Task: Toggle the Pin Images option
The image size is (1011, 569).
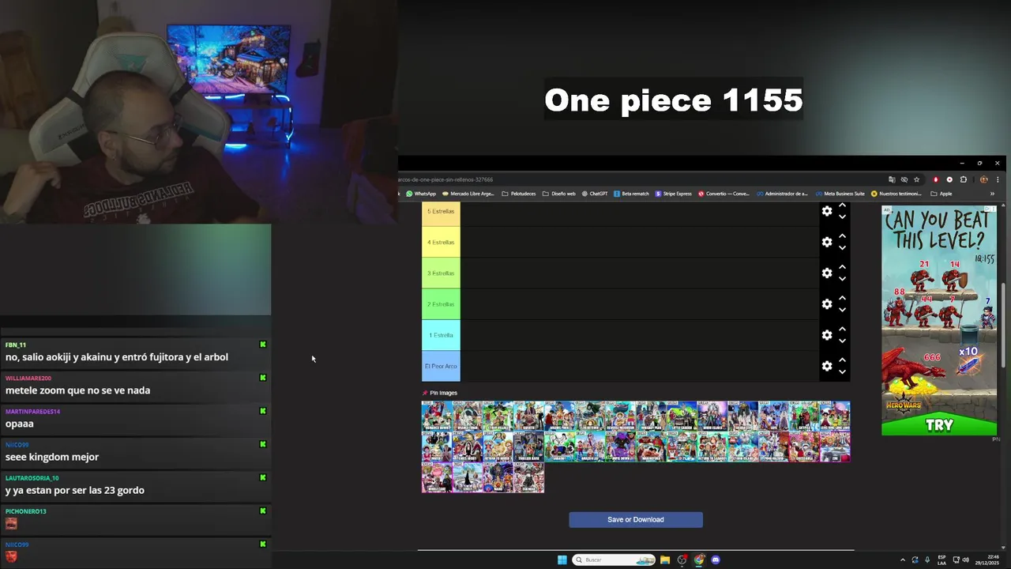Action: (x=440, y=393)
